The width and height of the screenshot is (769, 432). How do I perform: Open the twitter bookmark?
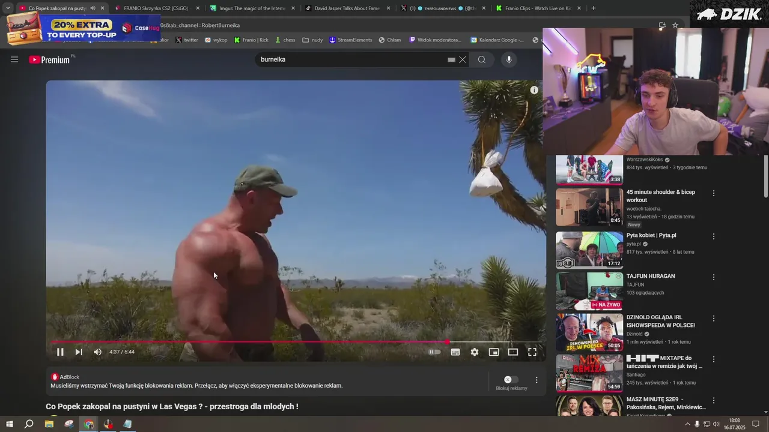coord(187,40)
